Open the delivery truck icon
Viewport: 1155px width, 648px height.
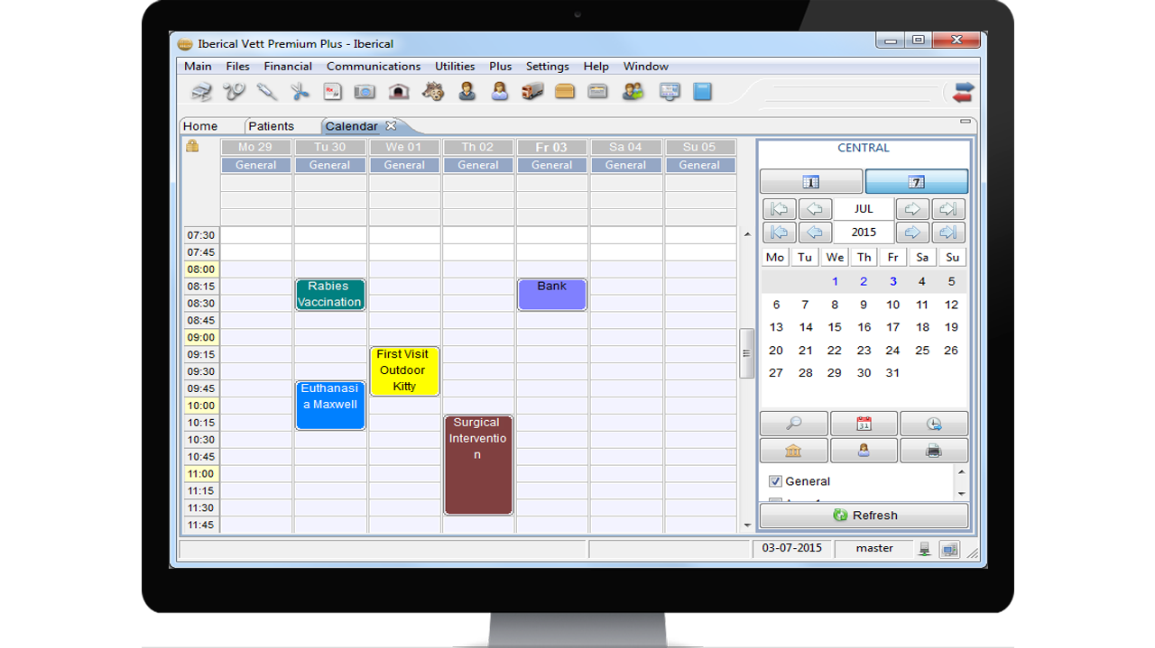[x=532, y=91]
